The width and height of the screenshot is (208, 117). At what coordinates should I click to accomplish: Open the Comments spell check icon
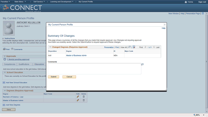tap(142, 64)
